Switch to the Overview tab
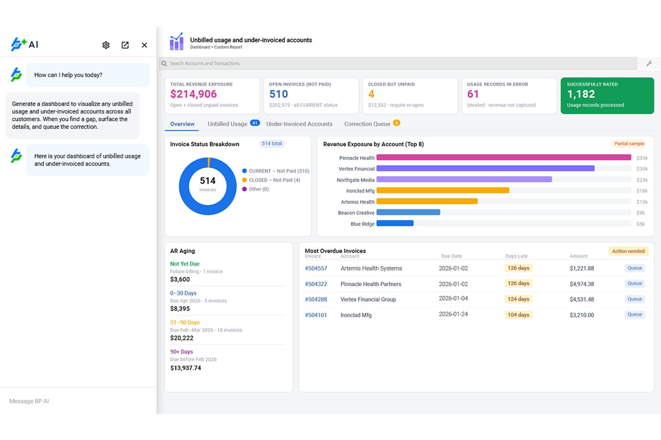 click(x=182, y=124)
